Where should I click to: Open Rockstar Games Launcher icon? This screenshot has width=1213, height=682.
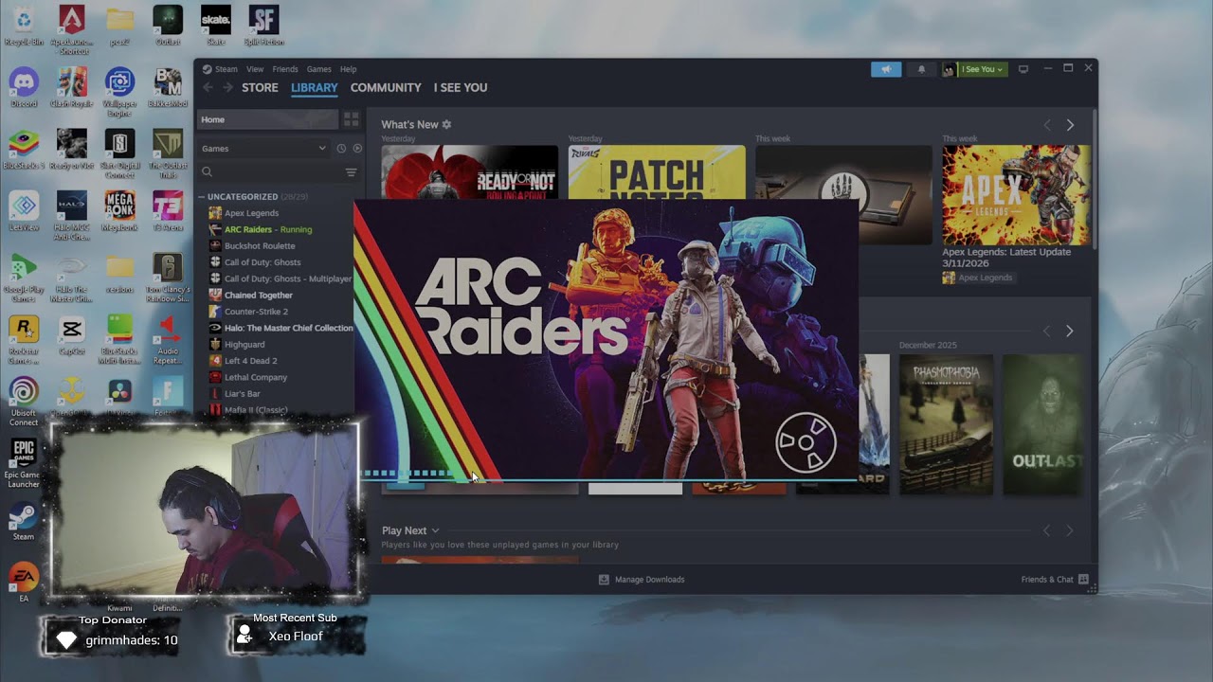[24, 339]
